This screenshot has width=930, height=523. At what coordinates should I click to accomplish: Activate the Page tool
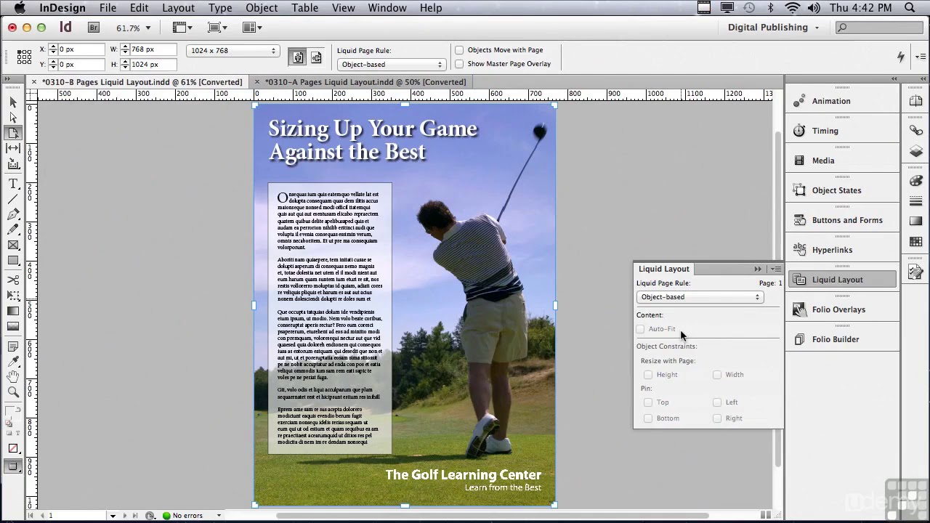13,133
